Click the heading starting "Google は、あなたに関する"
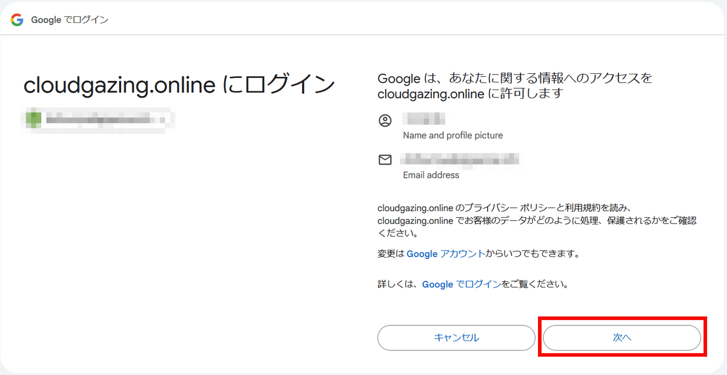This screenshot has width=727, height=375. (515, 86)
